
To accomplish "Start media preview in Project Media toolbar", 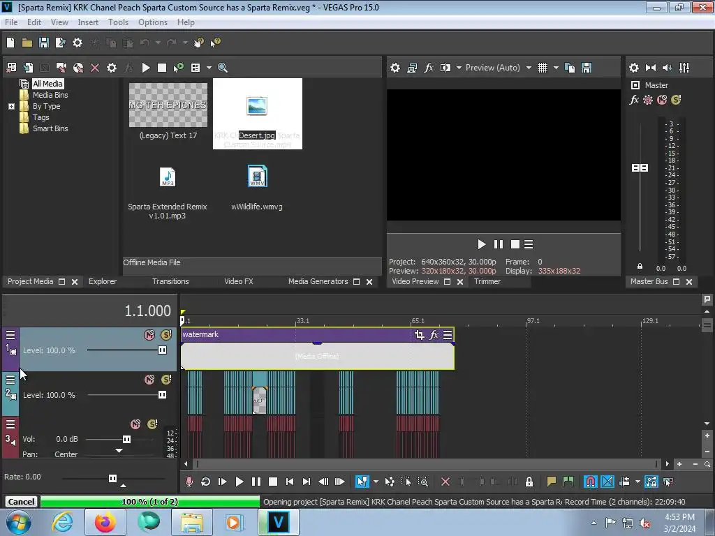I will tap(146, 68).
